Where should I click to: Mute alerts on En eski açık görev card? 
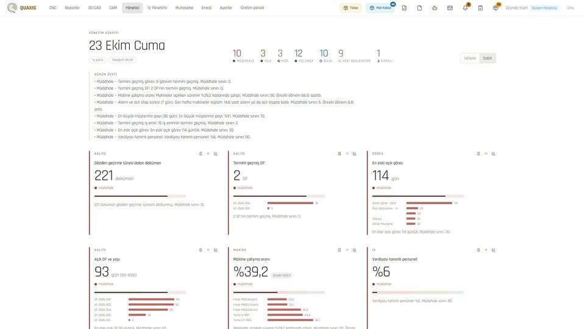coord(493,154)
